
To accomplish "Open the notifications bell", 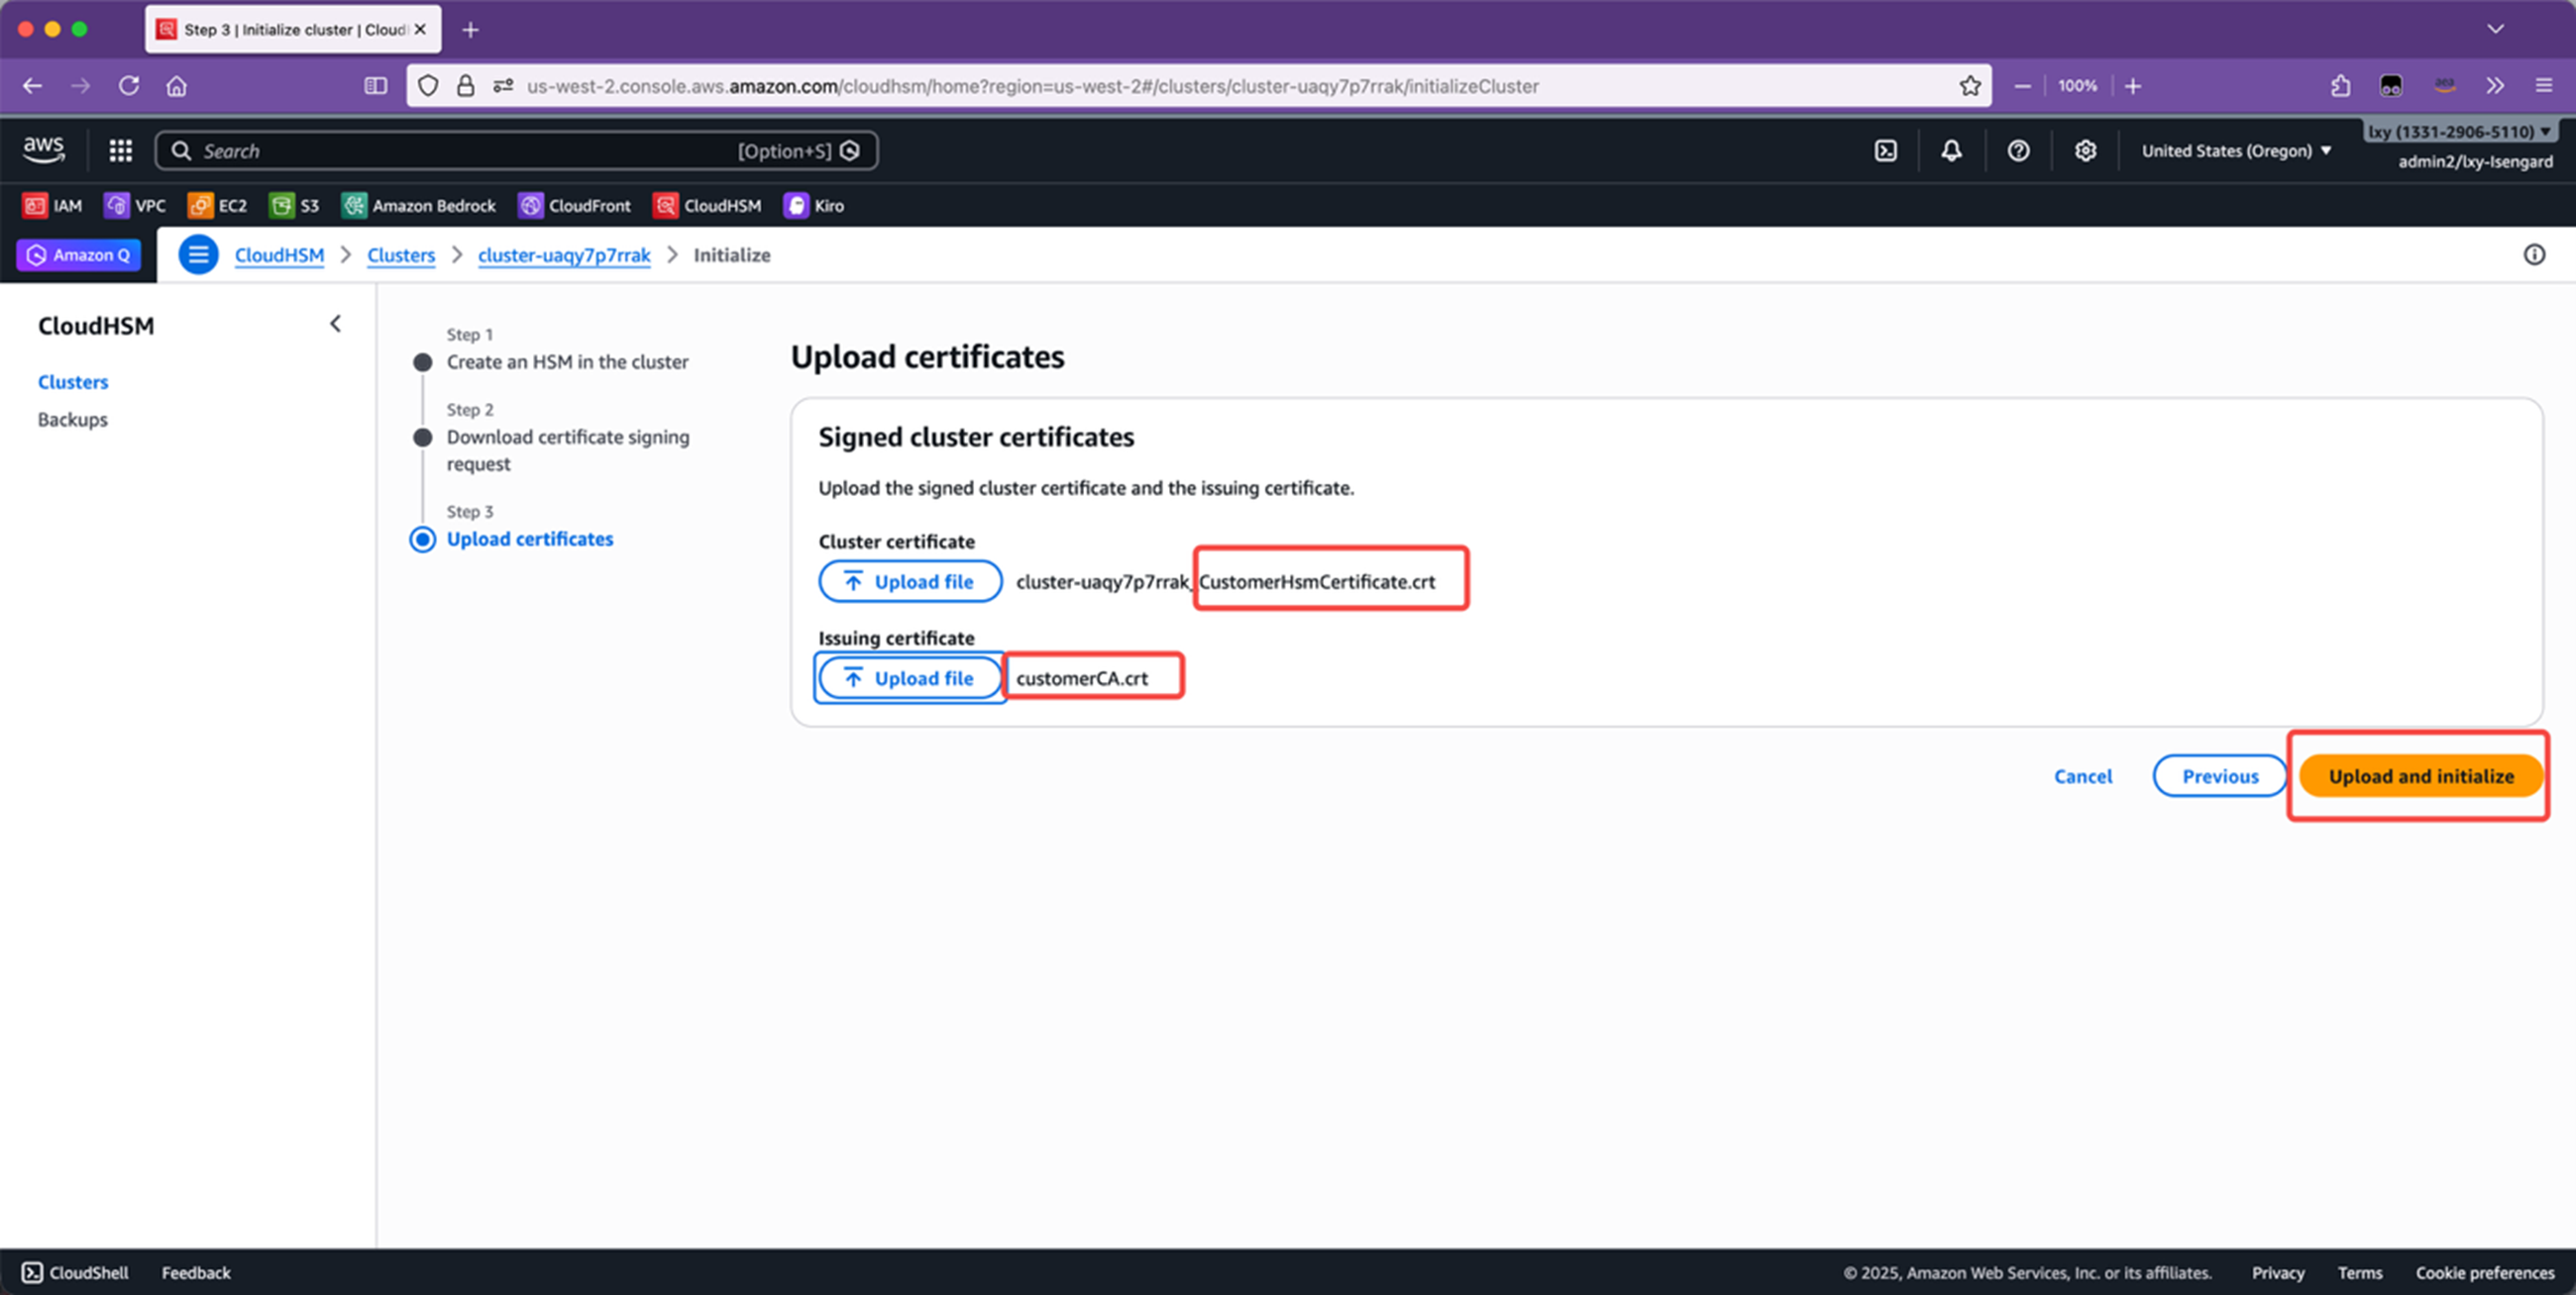I will [x=1951, y=150].
